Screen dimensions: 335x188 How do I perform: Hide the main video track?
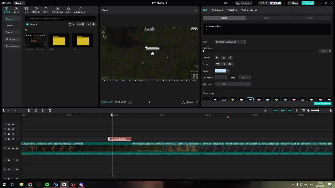(13, 148)
